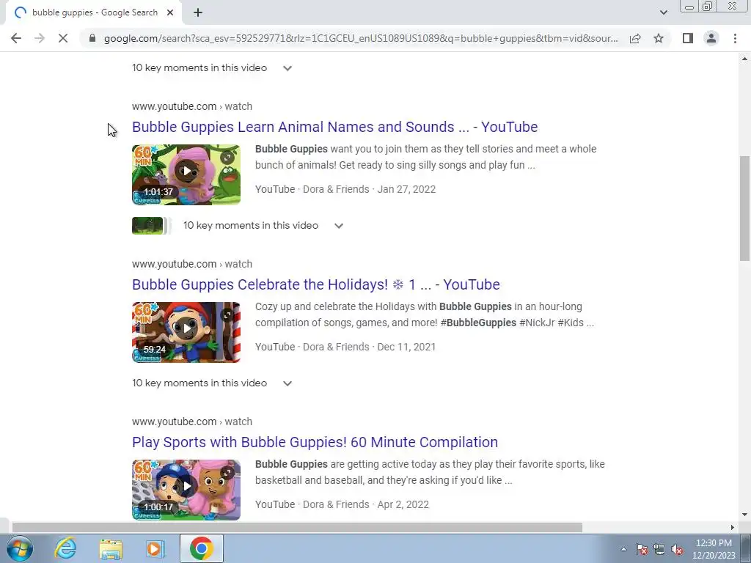Click www.youtube.com › watch above Play Sports
This screenshot has width=751, height=563.
click(192, 422)
